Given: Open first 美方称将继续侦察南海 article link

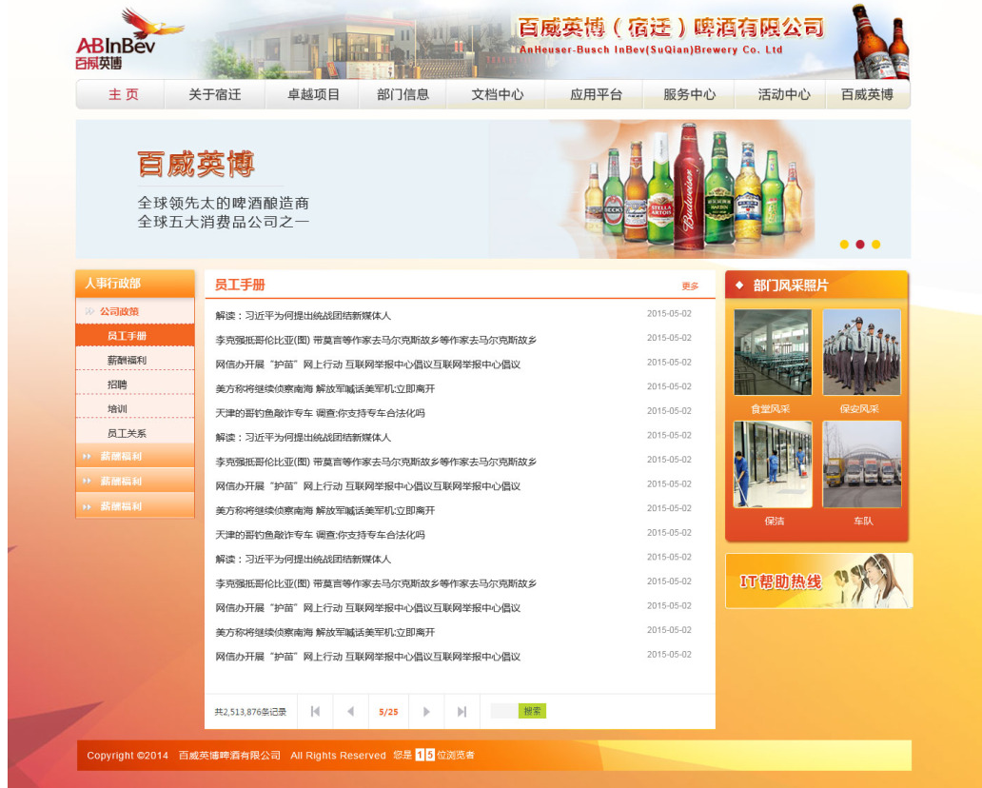Looking at the screenshot, I should pos(325,389).
